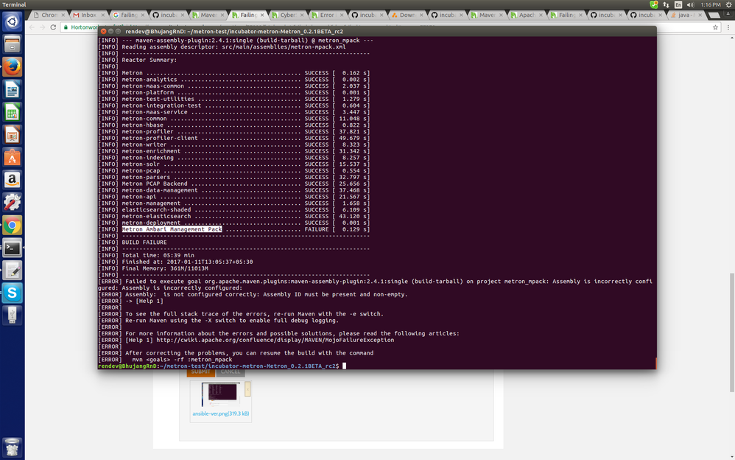Open the Ubuntu Dash search
This screenshot has height=460, width=735.
tap(13, 21)
